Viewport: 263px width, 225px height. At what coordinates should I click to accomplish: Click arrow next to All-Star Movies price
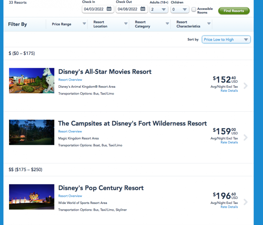pos(246,86)
